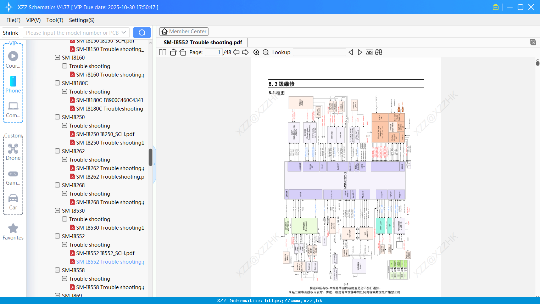Go to previous page arrow
Viewport: 540px width, 304px height.
click(x=236, y=52)
